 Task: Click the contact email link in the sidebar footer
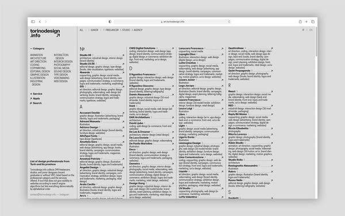[x=43, y=195]
